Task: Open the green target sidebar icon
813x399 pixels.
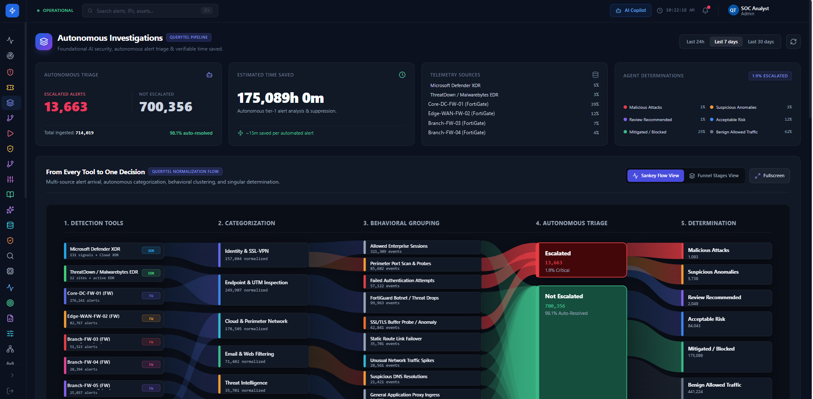Action: tap(10, 303)
